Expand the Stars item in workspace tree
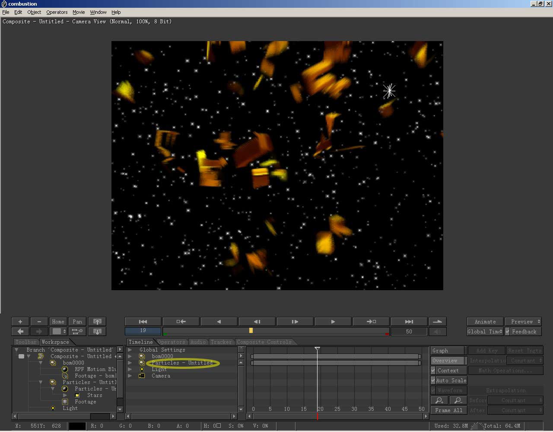The height and width of the screenshot is (432, 553). [65, 395]
